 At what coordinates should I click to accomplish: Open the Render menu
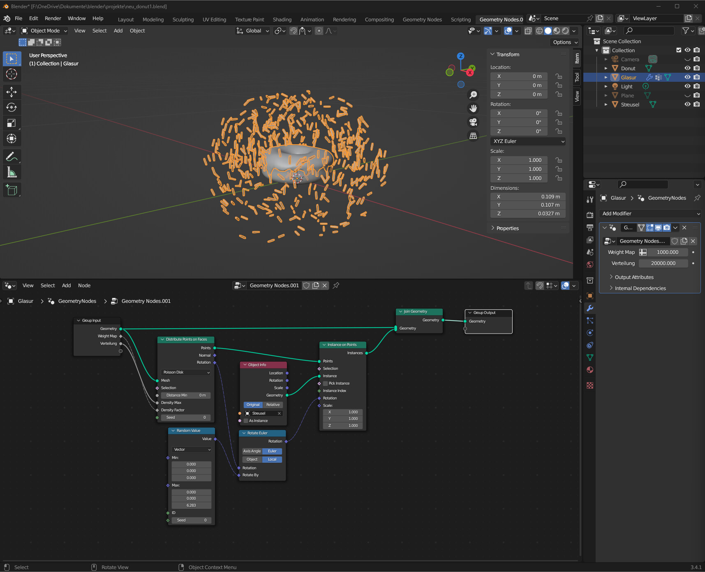(x=53, y=18)
